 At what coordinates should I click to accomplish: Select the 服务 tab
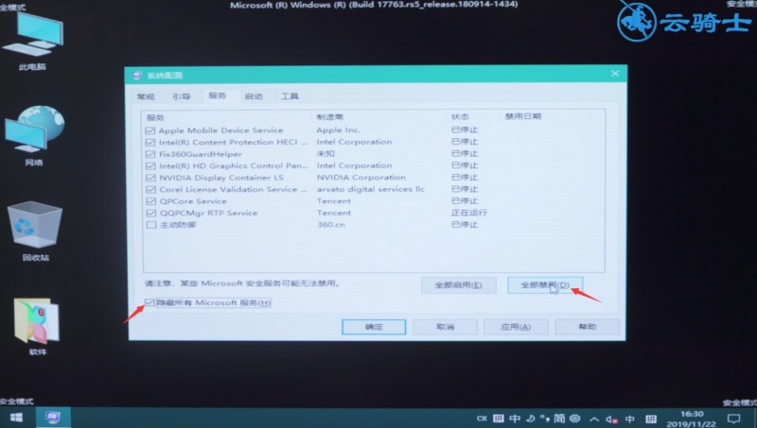[218, 96]
